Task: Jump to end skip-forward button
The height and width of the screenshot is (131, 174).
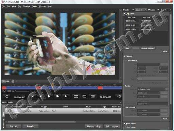Action: pos(66,97)
